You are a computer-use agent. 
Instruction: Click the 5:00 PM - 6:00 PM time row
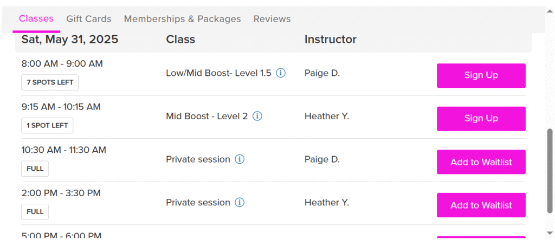click(x=61, y=236)
